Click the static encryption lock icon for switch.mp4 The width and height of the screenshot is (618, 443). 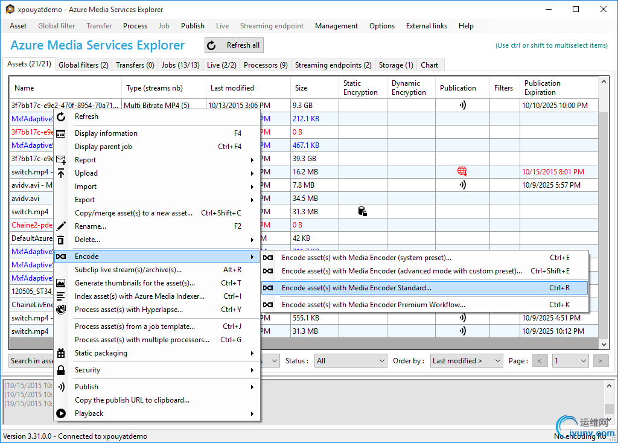[363, 212]
